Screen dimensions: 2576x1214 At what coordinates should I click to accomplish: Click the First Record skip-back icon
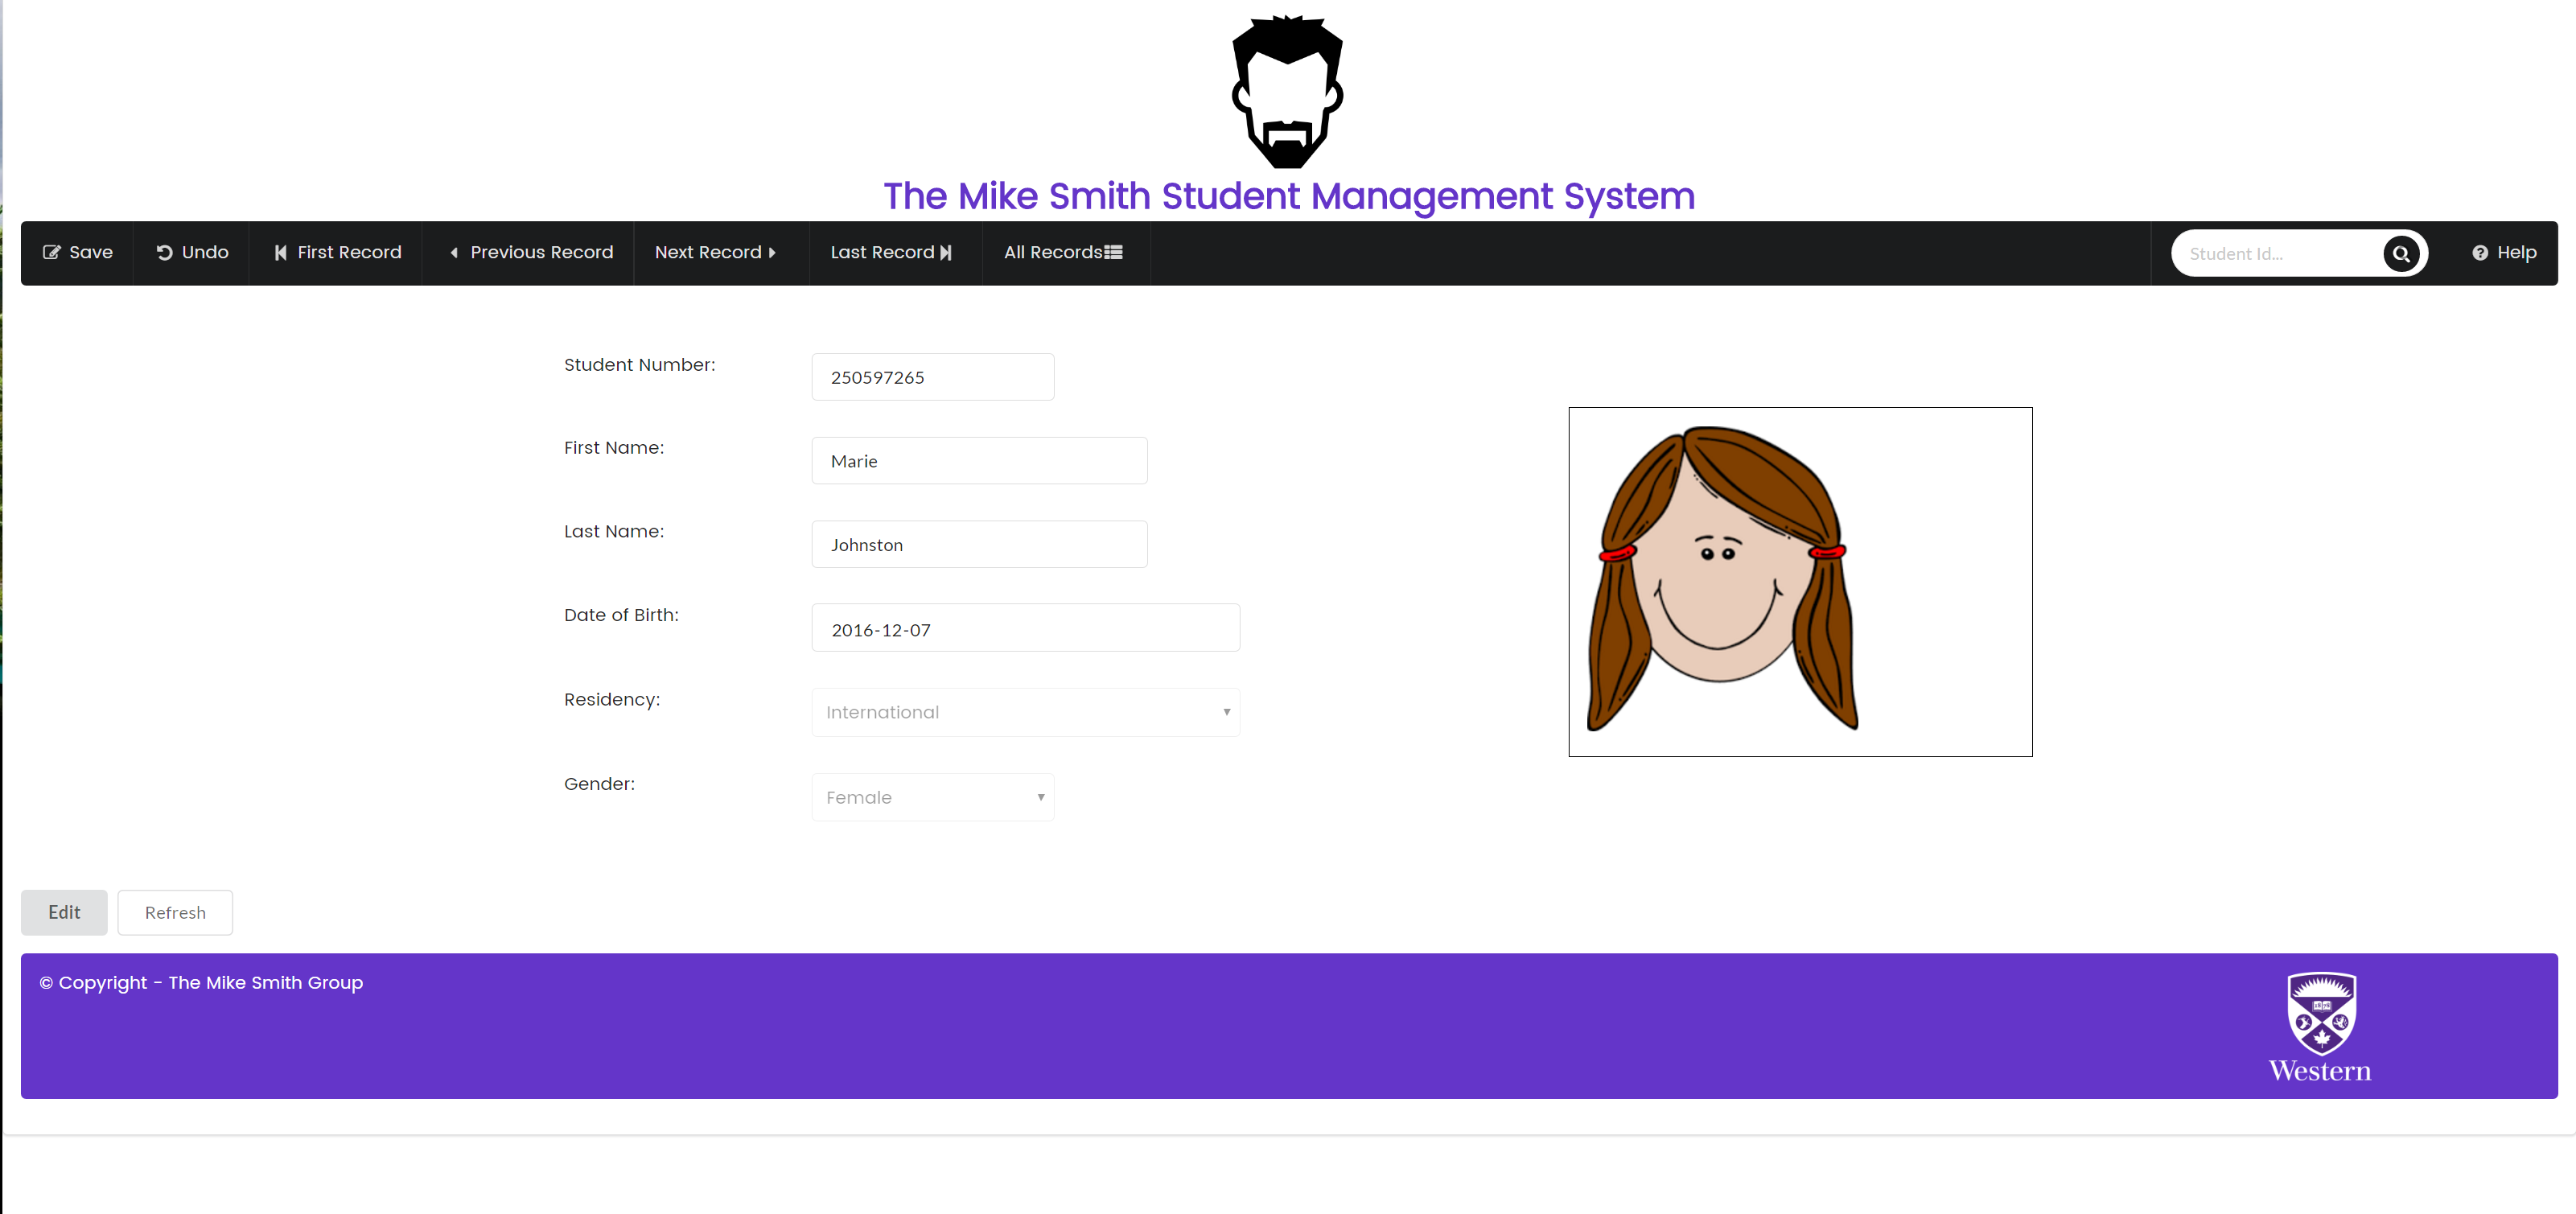click(x=281, y=253)
